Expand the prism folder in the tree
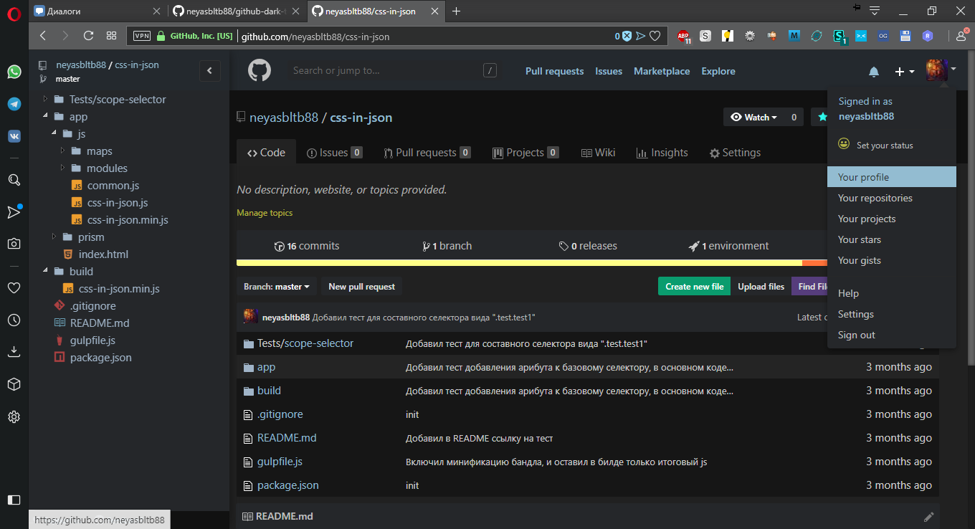The height and width of the screenshot is (529, 975). (54, 237)
